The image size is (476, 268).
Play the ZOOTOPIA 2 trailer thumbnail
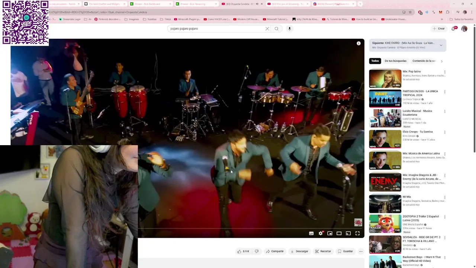385,223
